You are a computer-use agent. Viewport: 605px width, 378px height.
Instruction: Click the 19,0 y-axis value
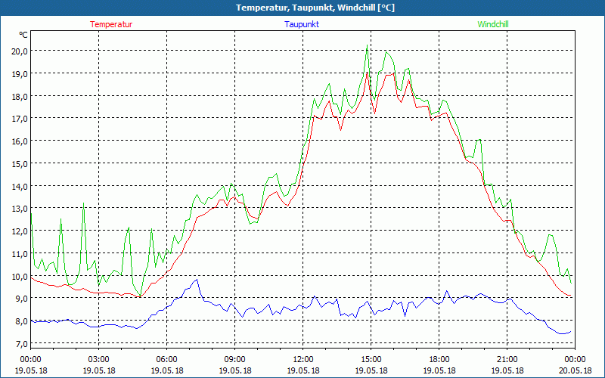click(x=20, y=73)
